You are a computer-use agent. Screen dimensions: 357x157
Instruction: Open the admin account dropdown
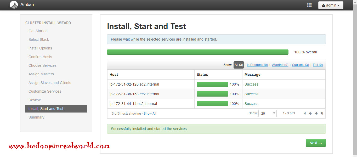click(x=331, y=5)
